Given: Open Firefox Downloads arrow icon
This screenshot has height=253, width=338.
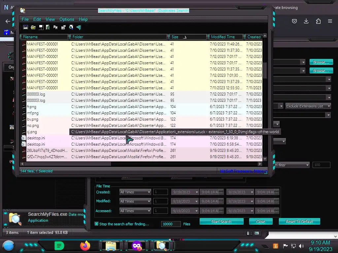Looking at the screenshot, I should click(x=306, y=21).
